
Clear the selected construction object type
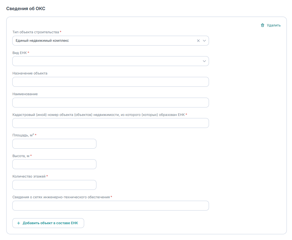click(198, 41)
